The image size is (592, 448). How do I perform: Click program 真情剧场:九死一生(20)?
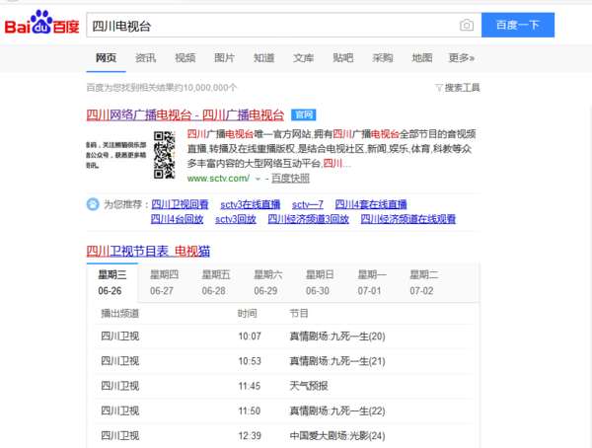point(337,336)
